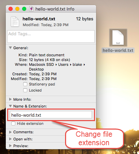Click in the Add Tags field
Screen dimensions: 139x154
click(51, 36)
